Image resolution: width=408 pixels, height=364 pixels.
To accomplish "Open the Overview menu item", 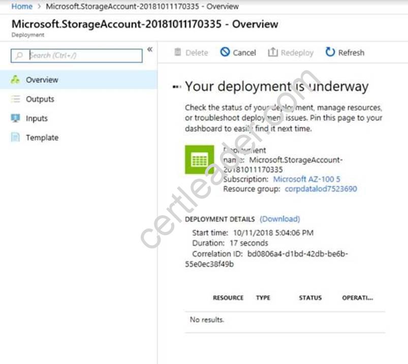I will [x=79, y=80].
